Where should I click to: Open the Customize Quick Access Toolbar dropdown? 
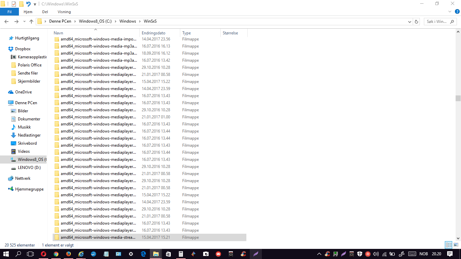coord(35,4)
